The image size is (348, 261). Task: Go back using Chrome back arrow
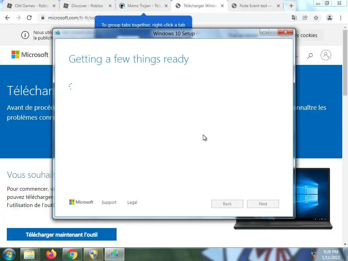coord(7,18)
